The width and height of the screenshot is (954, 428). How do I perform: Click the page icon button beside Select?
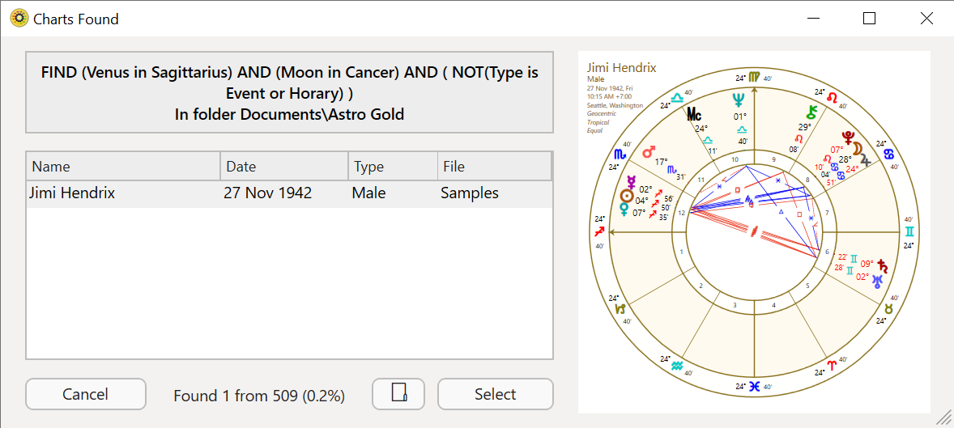coord(398,394)
